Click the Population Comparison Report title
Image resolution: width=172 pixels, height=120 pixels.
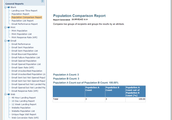point(79,16)
